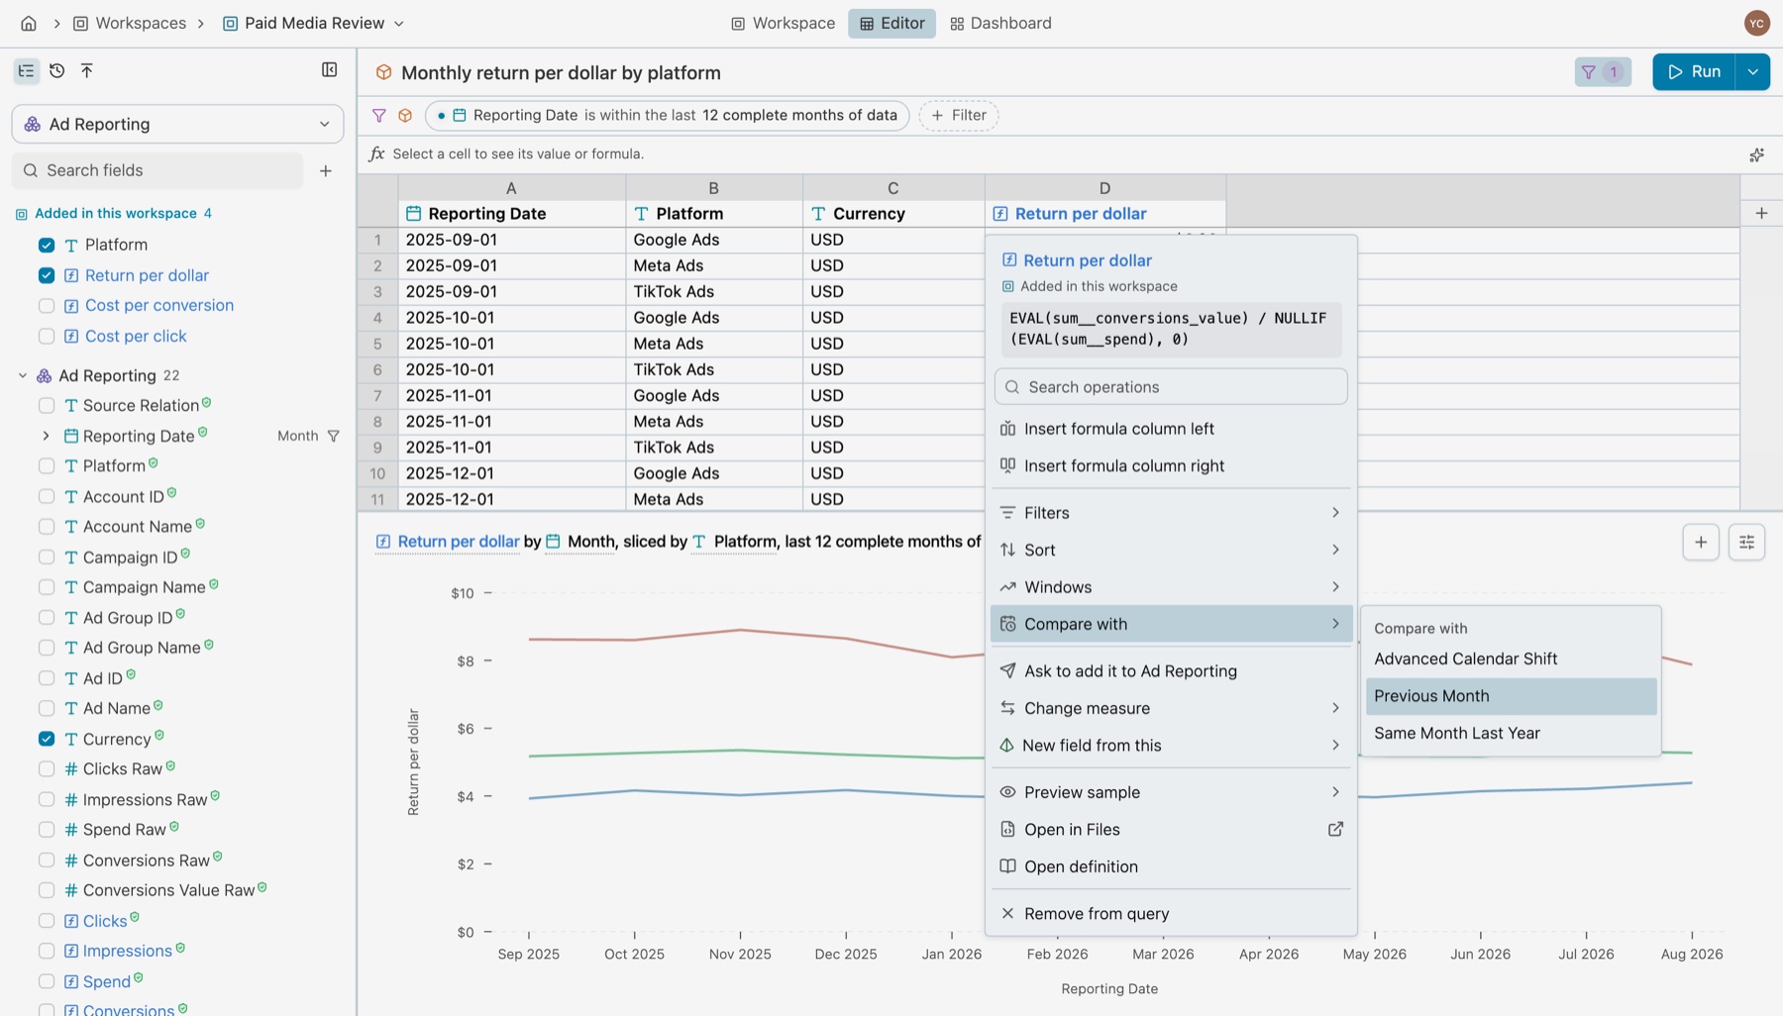Click the filter icon on Reporting Date field

334,436
